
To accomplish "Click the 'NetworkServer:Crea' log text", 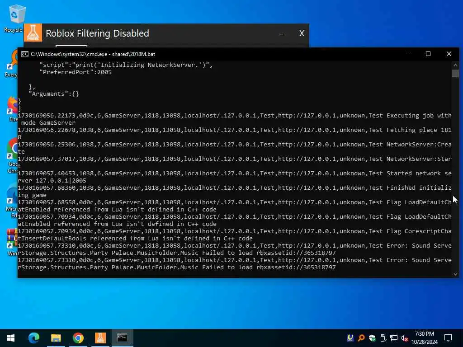I will click(x=419, y=144).
